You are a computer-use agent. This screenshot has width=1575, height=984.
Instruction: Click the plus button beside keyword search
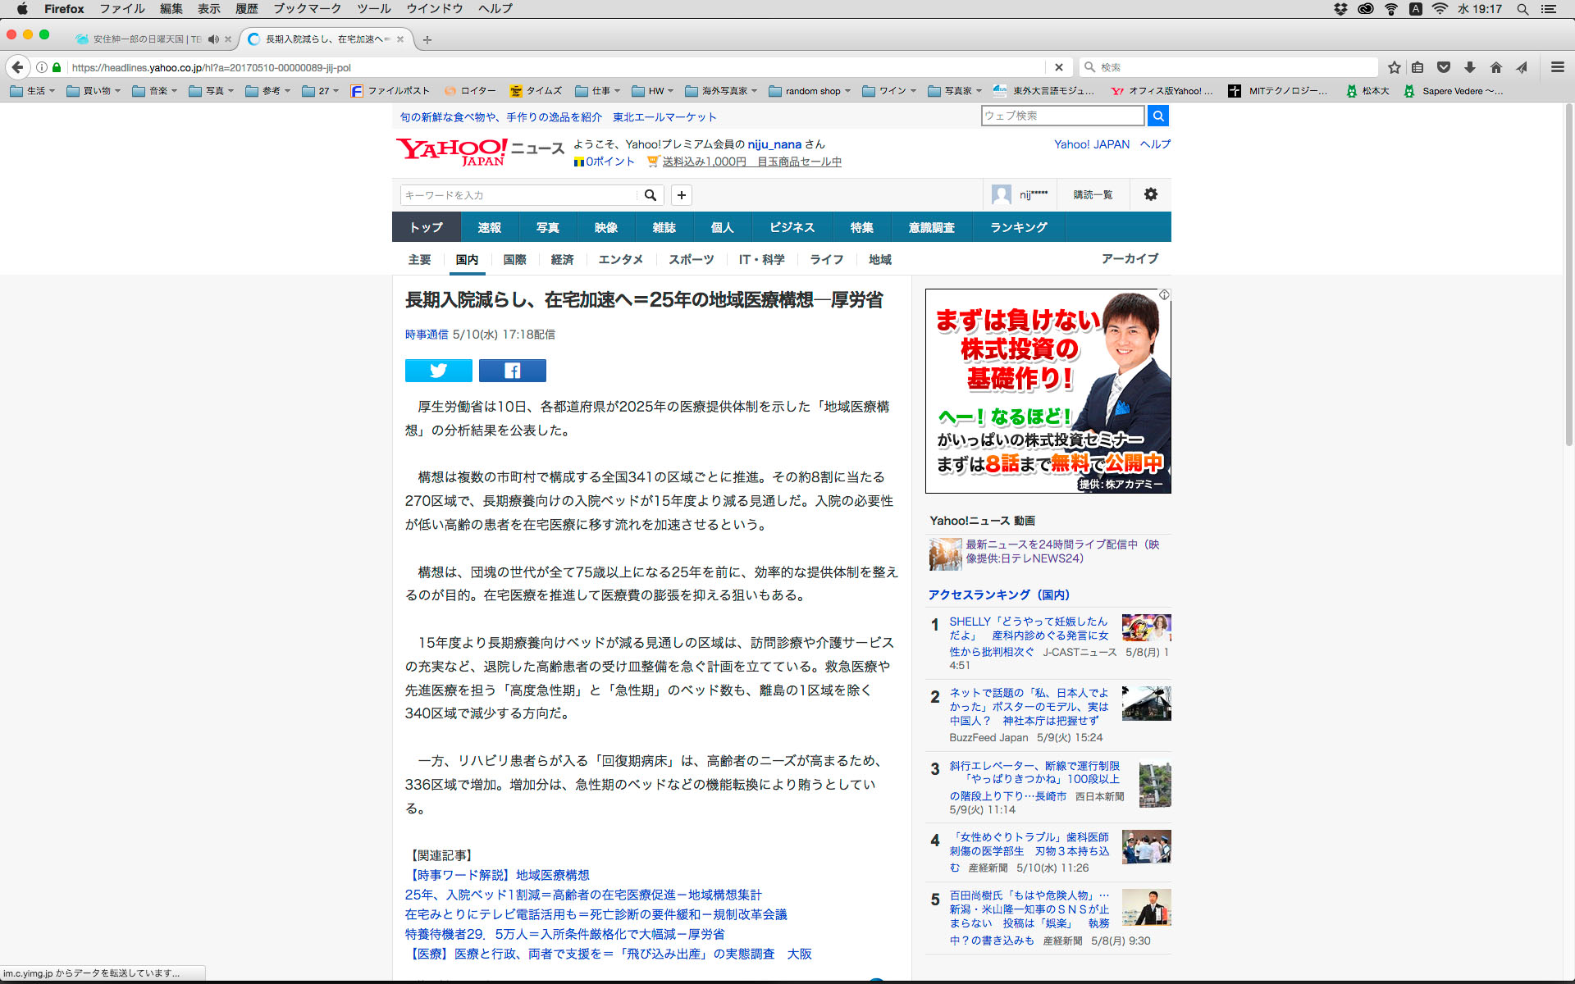point(681,195)
